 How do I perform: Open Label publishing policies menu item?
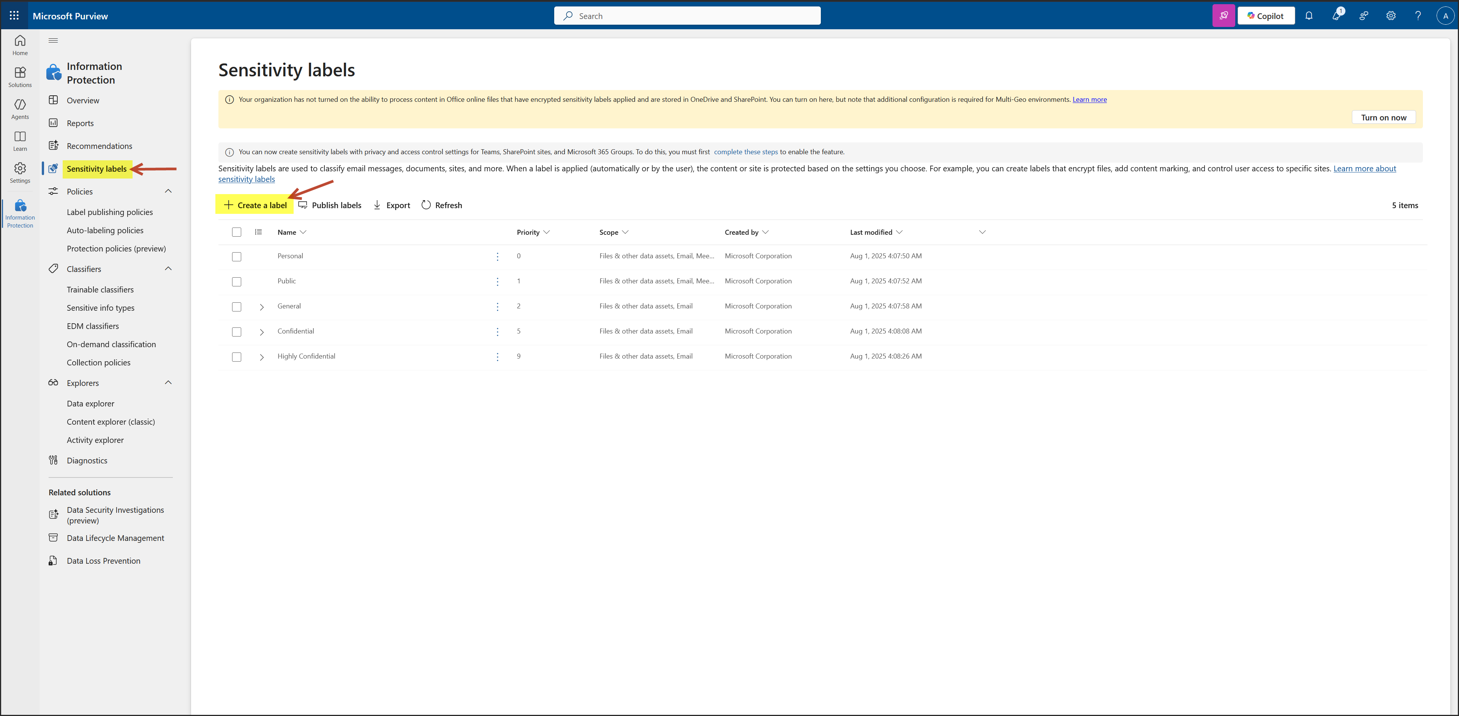coord(110,212)
